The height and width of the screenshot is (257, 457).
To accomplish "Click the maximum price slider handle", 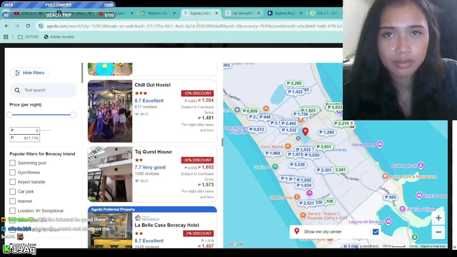I will tap(73, 115).
